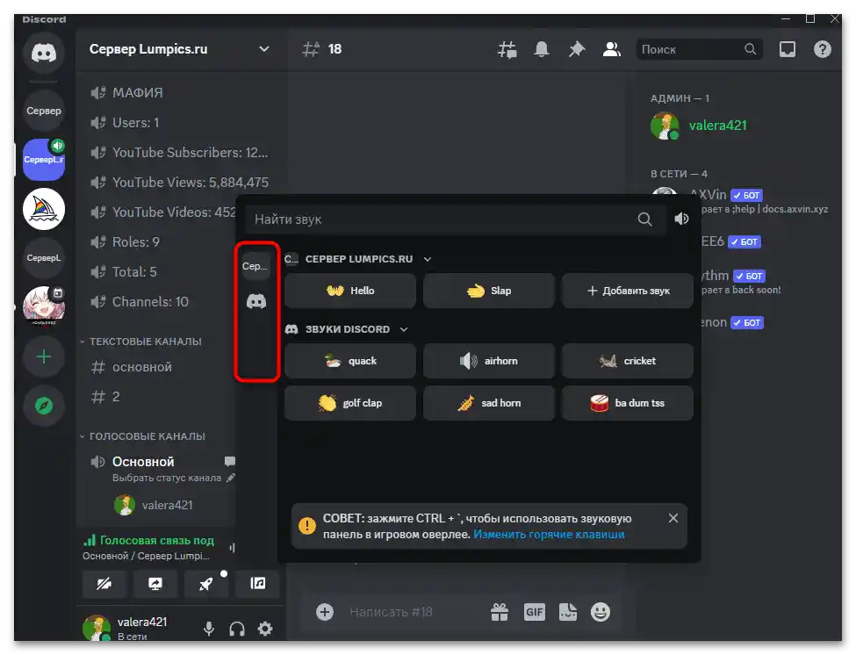Open notification settings bell icon
The height and width of the screenshot is (655, 856).
tap(542, 50)
